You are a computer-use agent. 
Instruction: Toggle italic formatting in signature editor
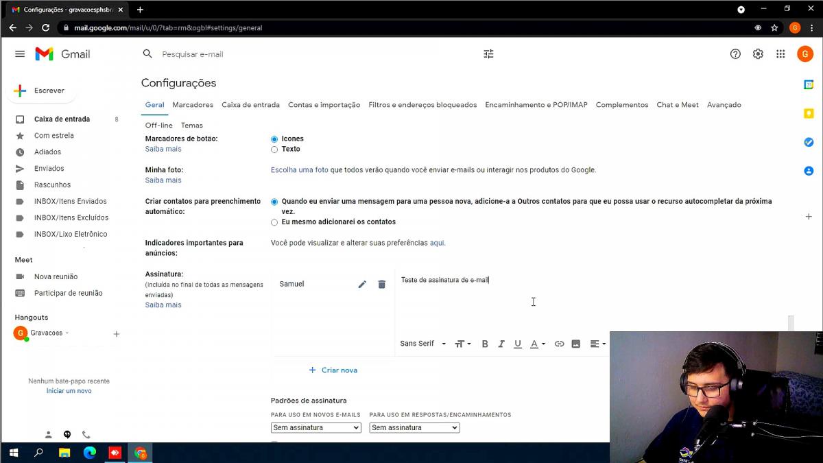click(x=501, y=344)
